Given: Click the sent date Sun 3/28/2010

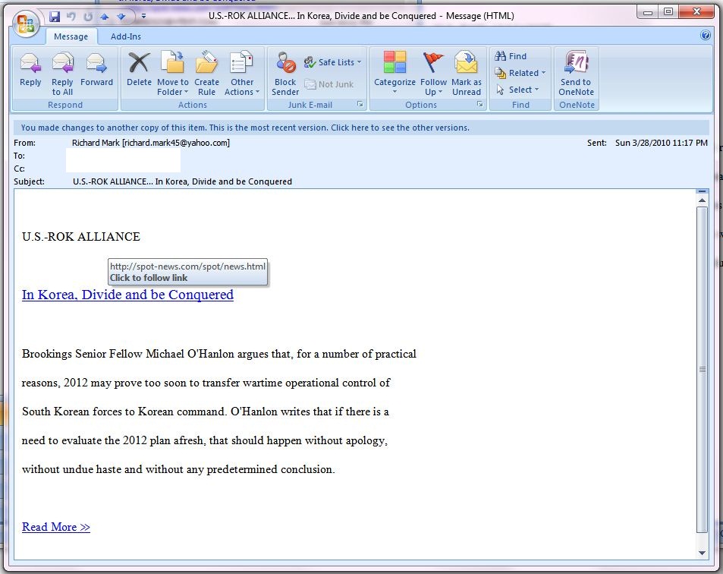Looking at the screenshot, I should click(662, 143).
